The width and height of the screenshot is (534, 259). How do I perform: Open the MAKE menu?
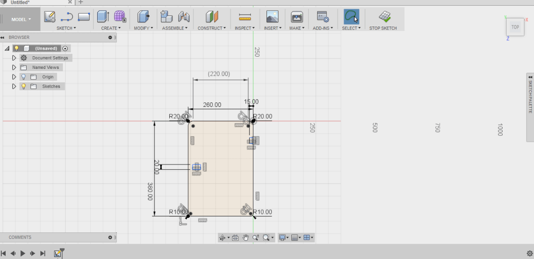[297, 28]
